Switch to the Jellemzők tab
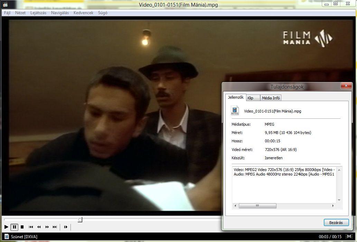The image size is (357, 242). click(236, 97)
